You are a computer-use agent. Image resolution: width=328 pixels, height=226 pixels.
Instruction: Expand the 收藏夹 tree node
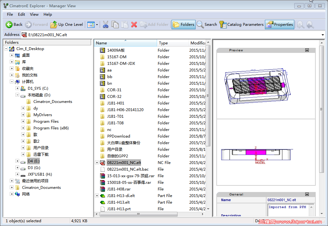click(12, 68)
